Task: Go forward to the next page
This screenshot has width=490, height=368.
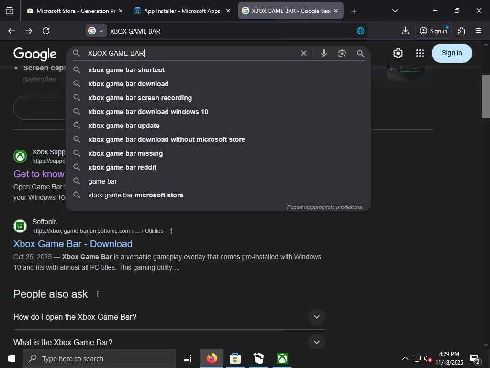Action: pyautogui.click(x=29, y=31)
